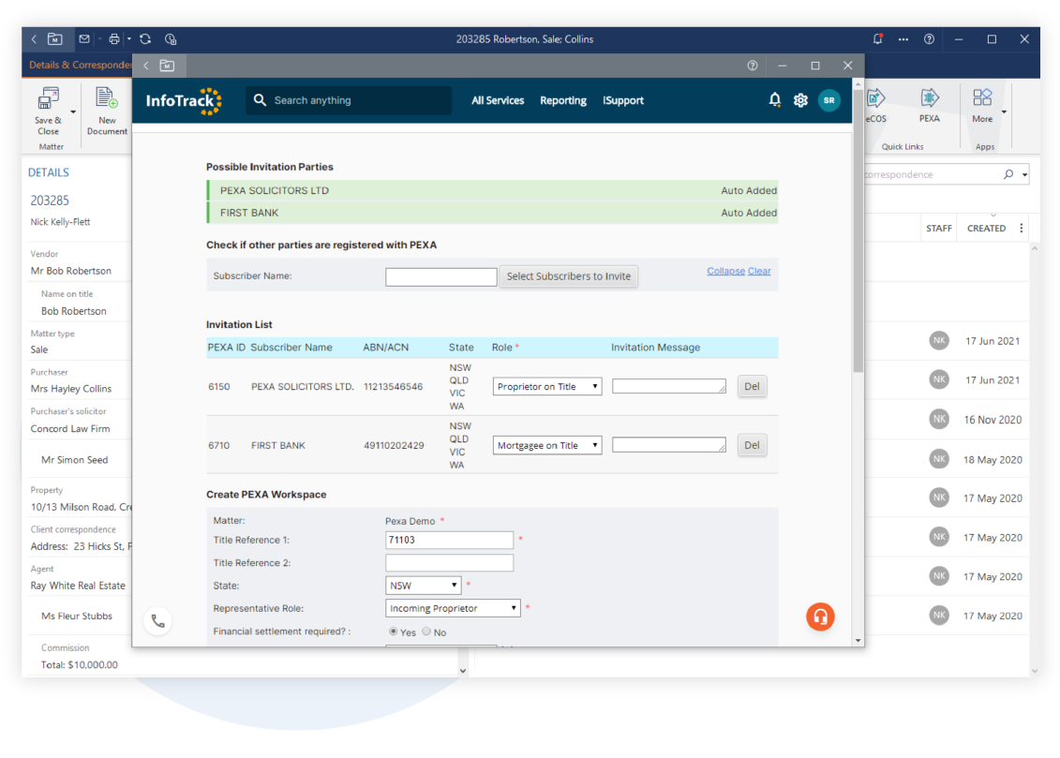Expand correspondence search options arrow
The width and height of the screenshot is (1060, 758).
[x=1024, y=175]
